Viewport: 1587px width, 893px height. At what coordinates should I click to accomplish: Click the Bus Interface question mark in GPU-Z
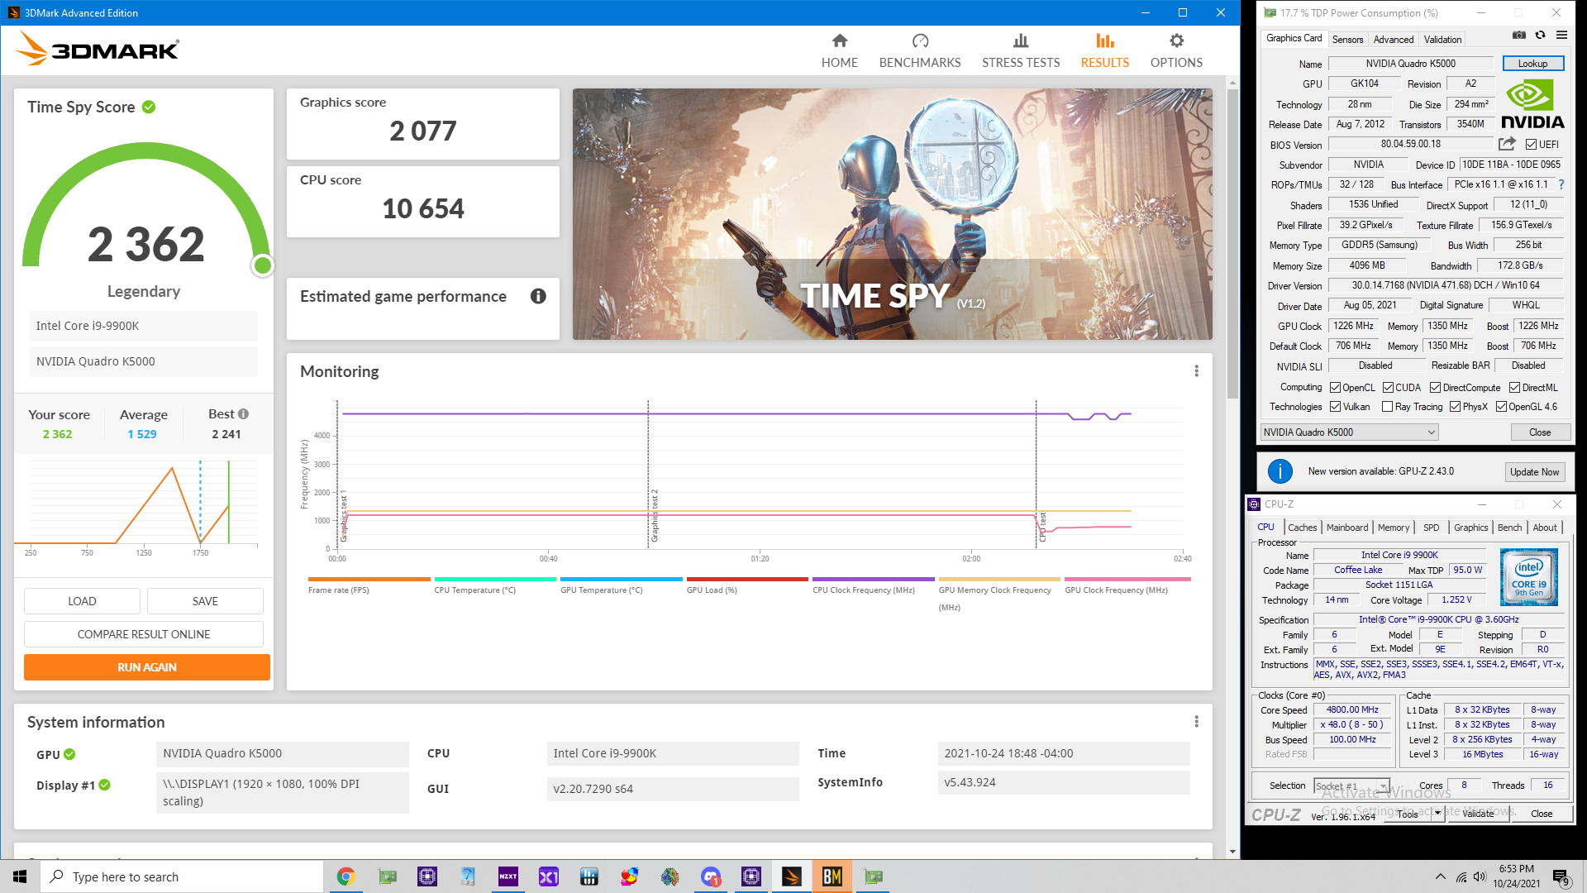pyautogui.click(x=1561, y=184)
